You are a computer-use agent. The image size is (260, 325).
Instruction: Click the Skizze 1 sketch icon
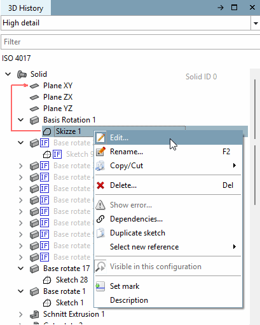47,131
